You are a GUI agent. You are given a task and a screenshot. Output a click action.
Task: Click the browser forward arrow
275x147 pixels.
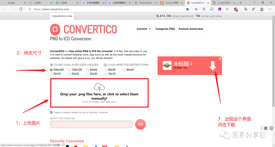[13, 9]
